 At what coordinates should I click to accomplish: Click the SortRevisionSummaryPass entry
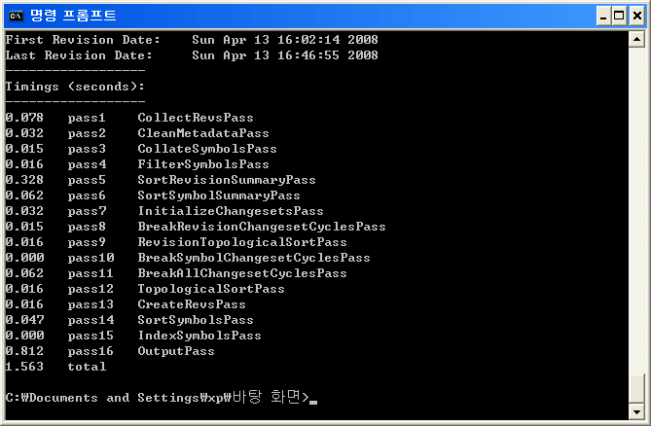pyautogui.click(x=226, y=180)
